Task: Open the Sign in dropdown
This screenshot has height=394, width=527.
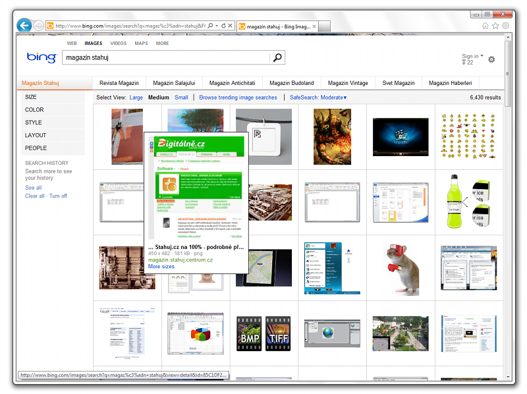Action: click(472, 56)
